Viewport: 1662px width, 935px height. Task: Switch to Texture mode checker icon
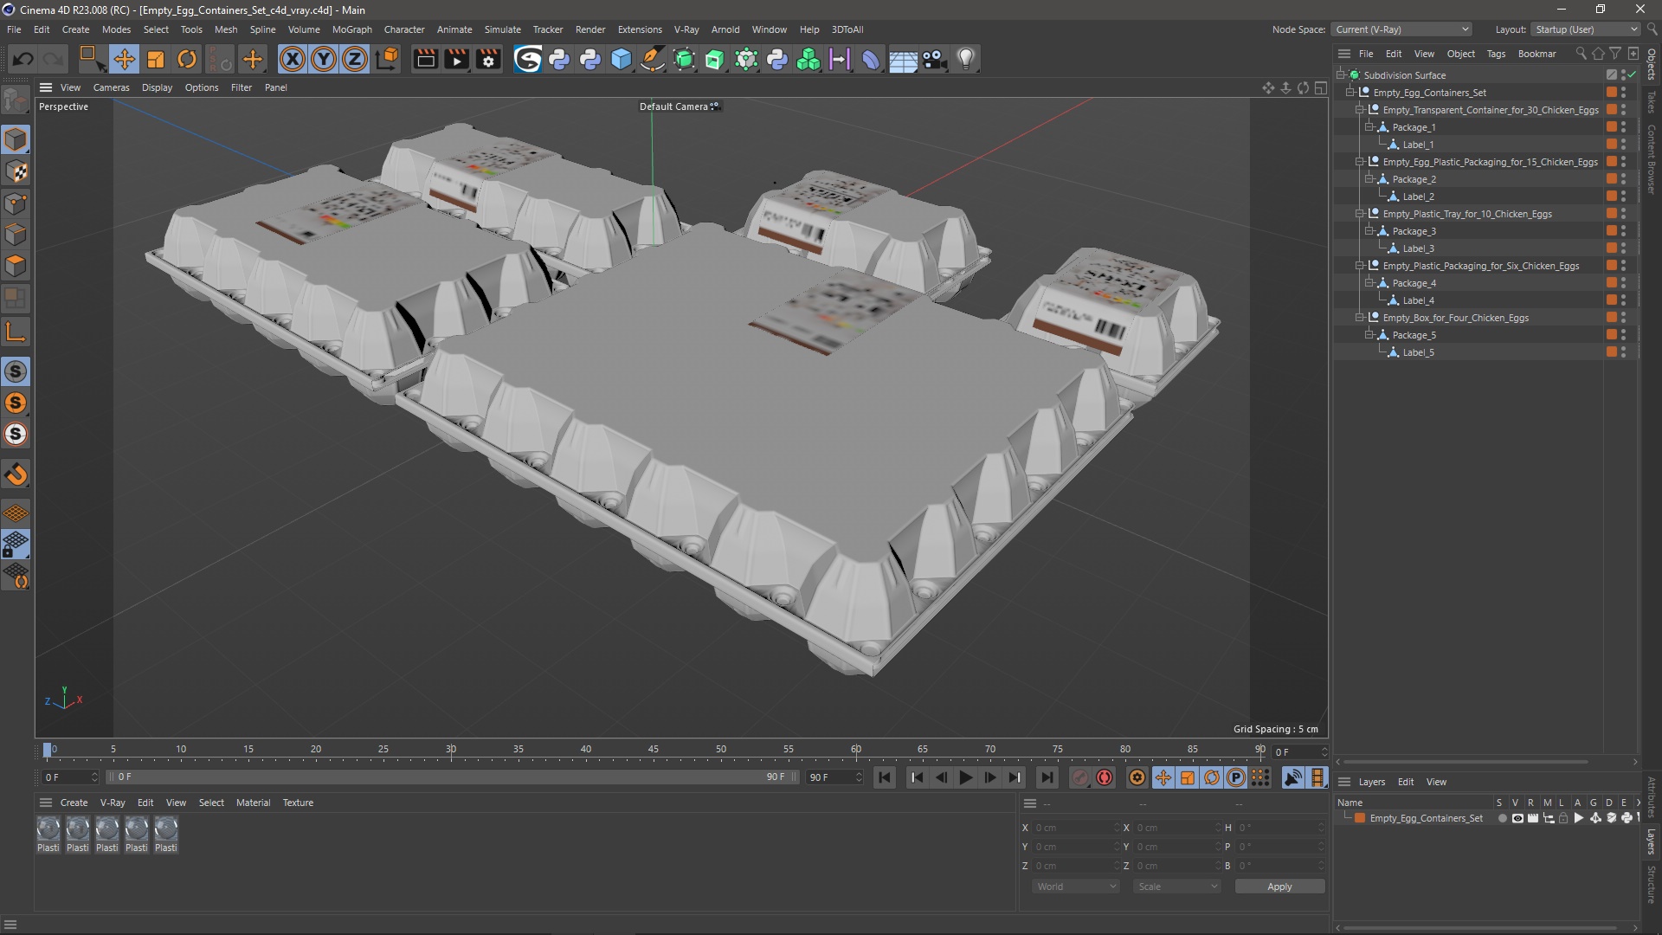(x=16, y=171)
